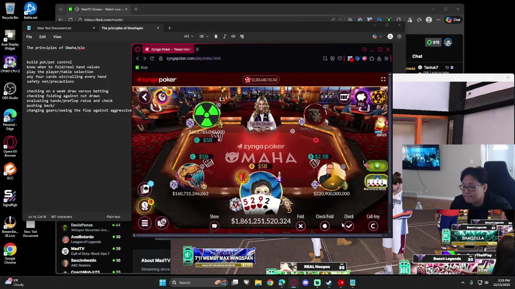Open the Windows Start menu
This screenshot has width=515, height=289.
(163, 283)
